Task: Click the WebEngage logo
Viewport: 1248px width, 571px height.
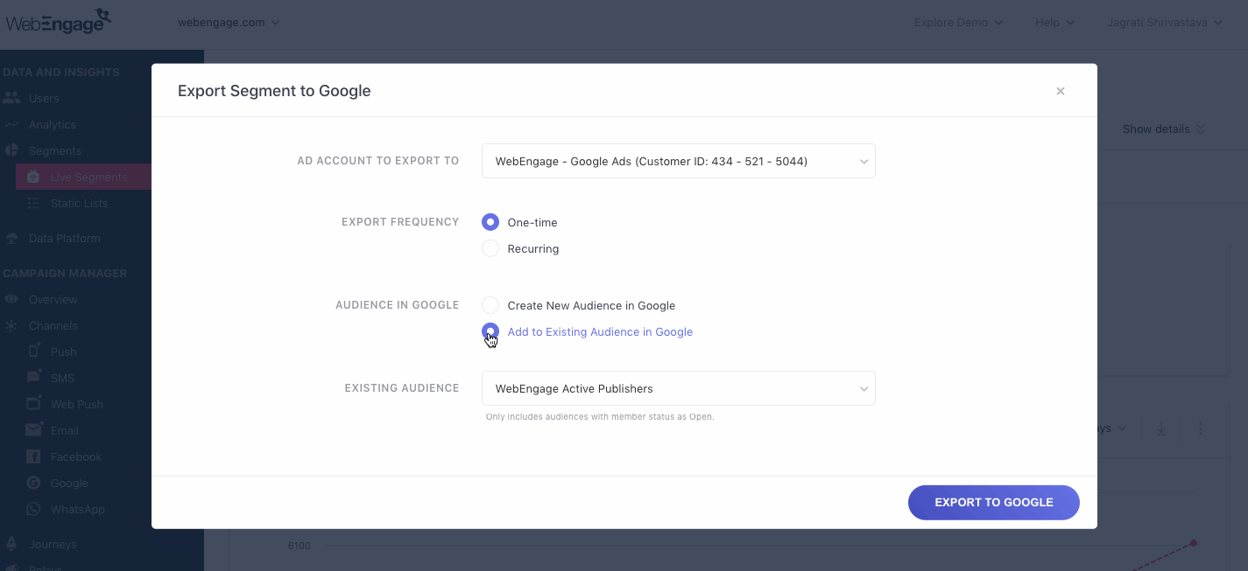Action: coord(60,22)
